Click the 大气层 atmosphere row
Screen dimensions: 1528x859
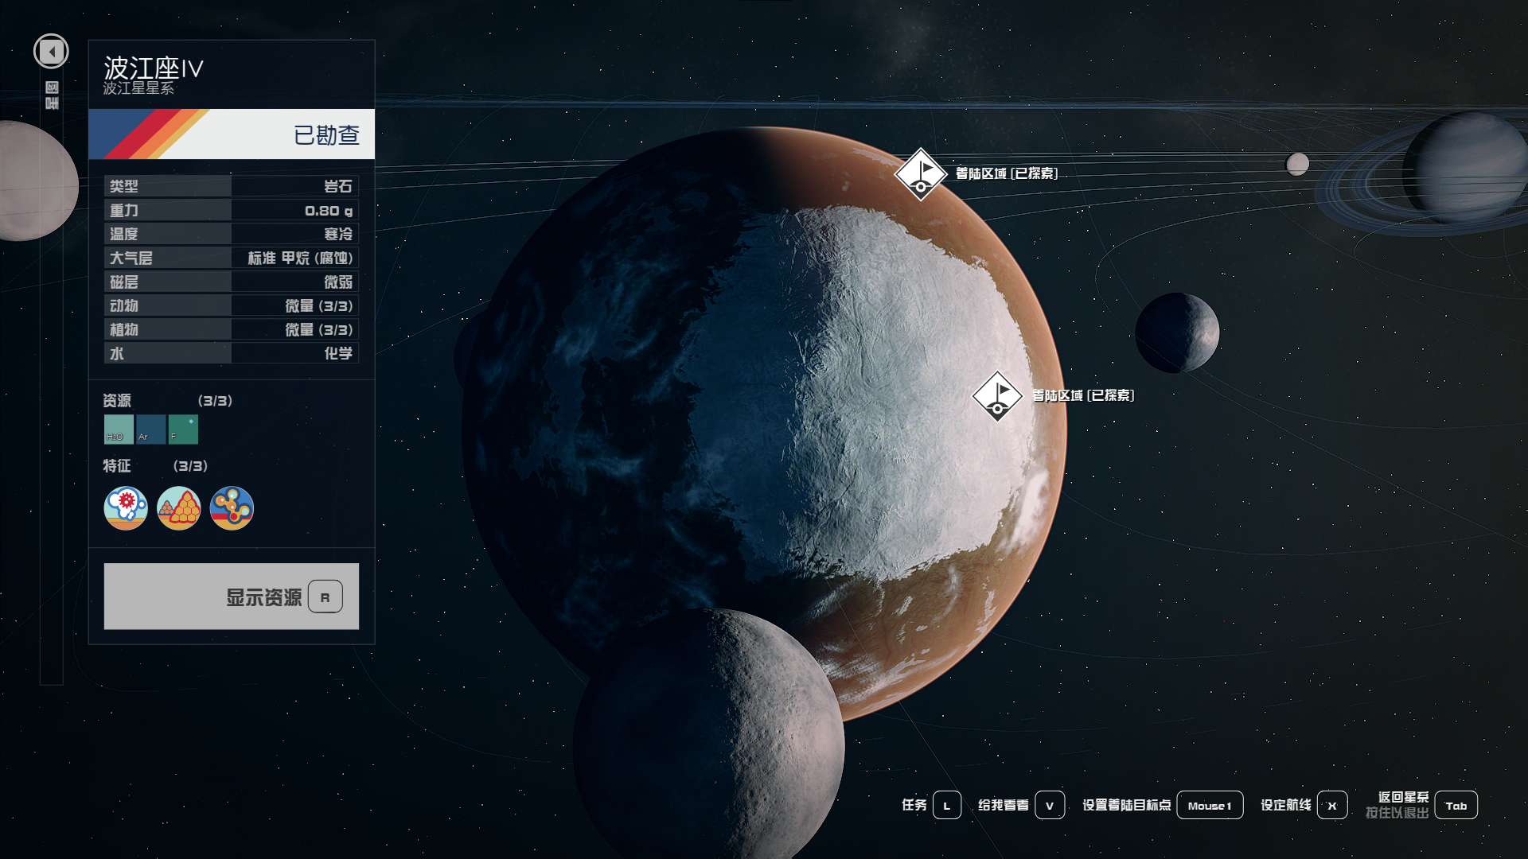(232, 258)
